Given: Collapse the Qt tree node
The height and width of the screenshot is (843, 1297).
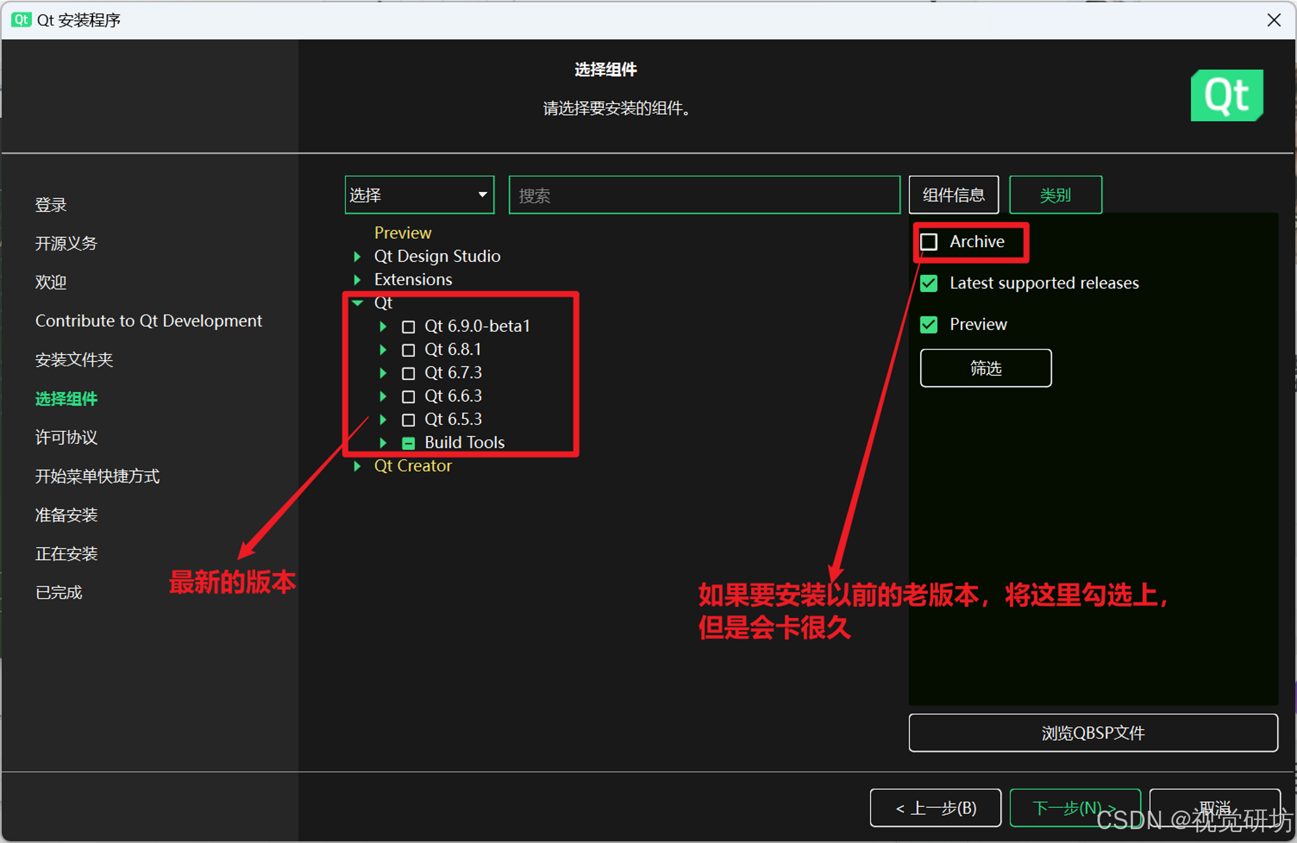Looking at the screenshot, I should (x=357, y=302).
